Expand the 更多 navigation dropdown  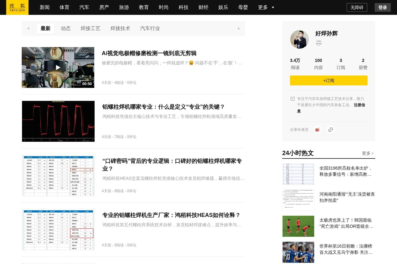click(x=266, y=7)
